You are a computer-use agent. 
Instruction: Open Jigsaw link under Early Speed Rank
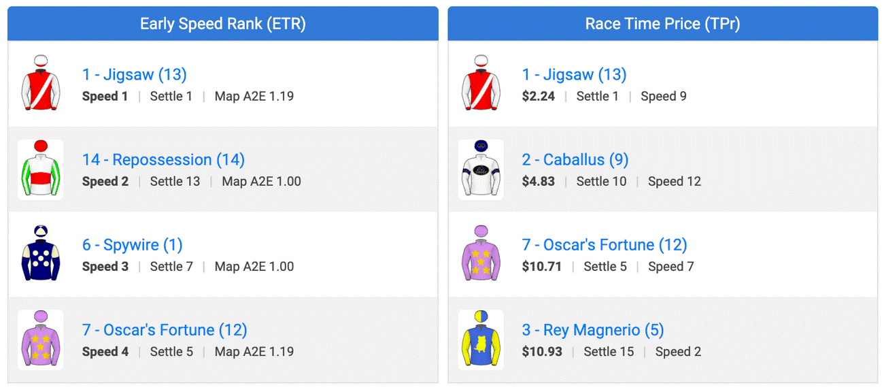tap(134, 75)
